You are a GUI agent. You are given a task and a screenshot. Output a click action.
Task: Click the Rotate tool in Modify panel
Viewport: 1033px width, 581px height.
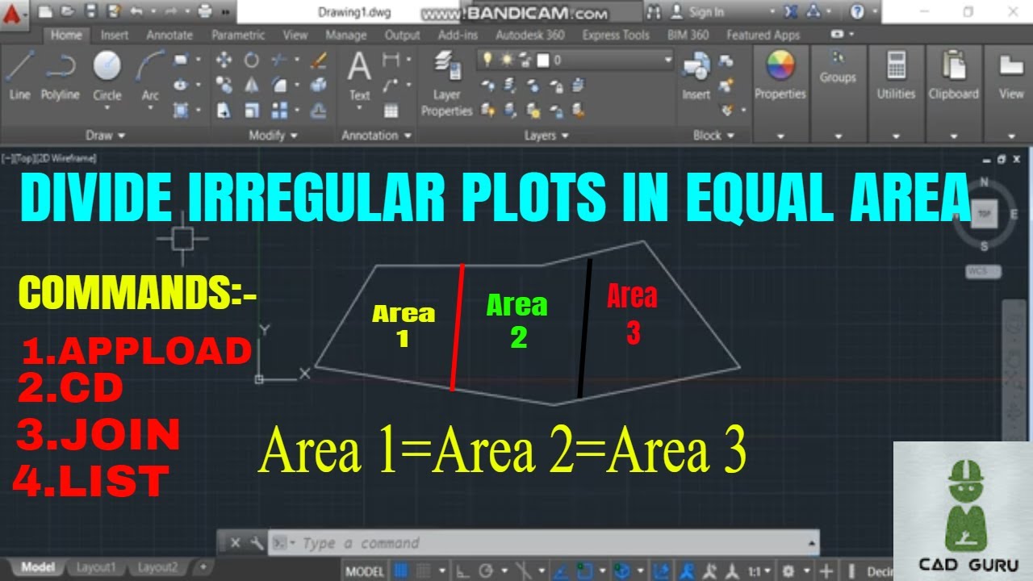252,61
